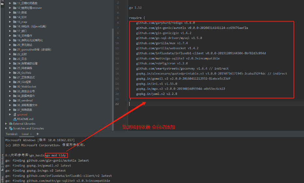Click the mattn/go-sqlite3 dependency line
This screenshot has width=304, height=183.
(x=178, y=58)
